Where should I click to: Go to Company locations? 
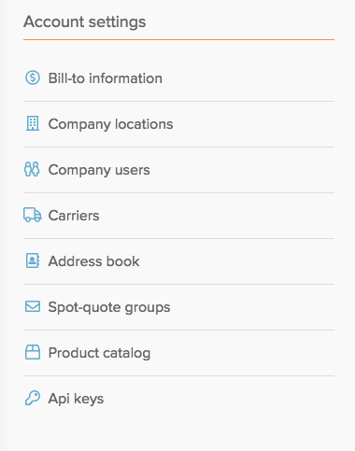coord(110,124)
